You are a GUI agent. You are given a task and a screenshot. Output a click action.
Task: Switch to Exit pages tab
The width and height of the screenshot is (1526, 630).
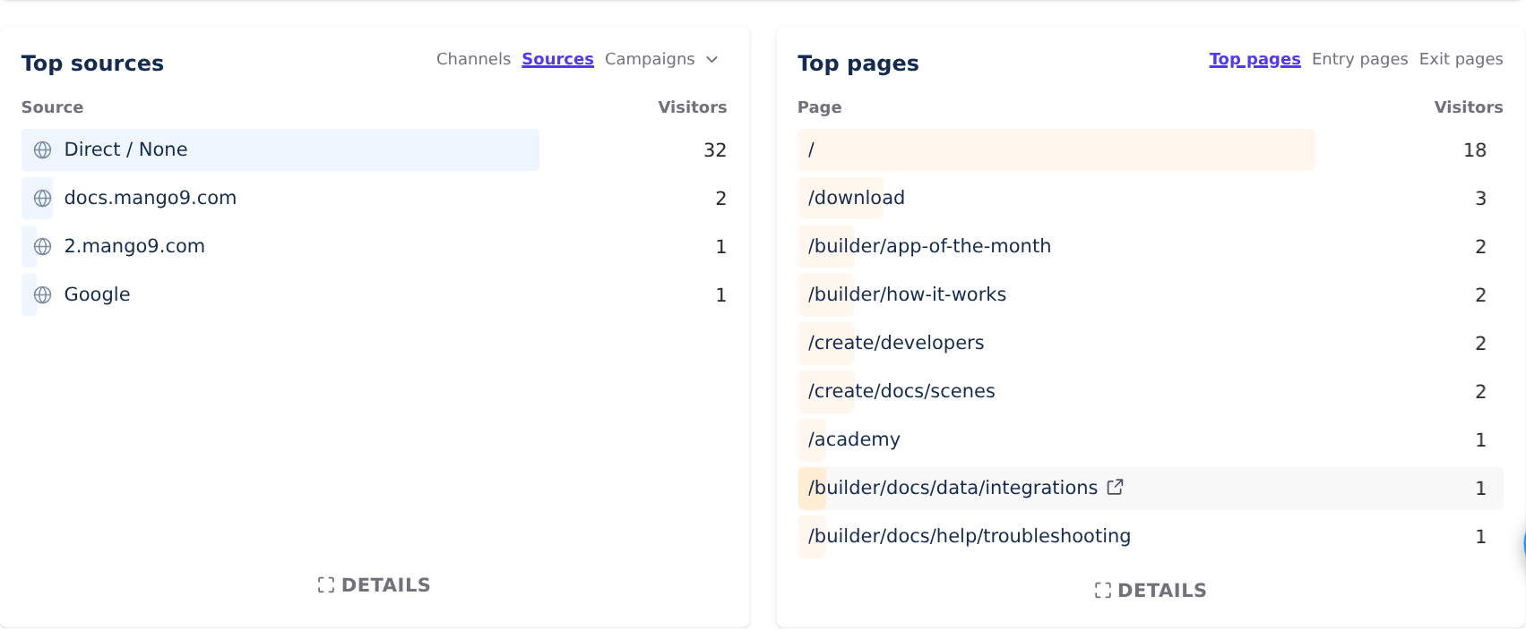pos(1461,59)
